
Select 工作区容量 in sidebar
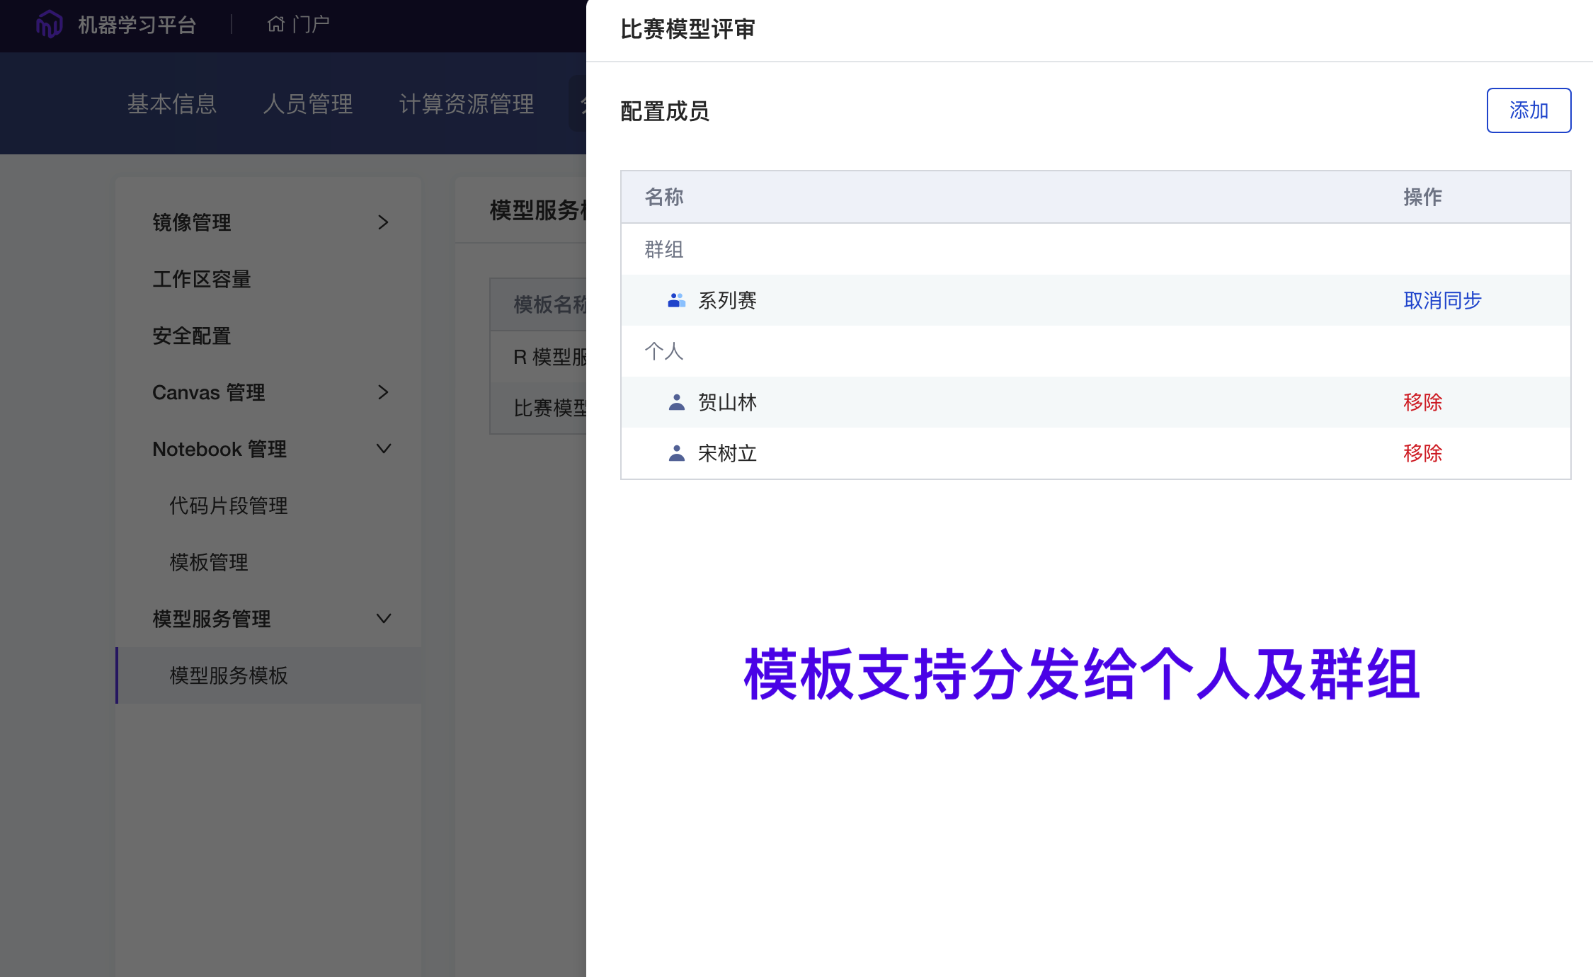tap(202, 279)
